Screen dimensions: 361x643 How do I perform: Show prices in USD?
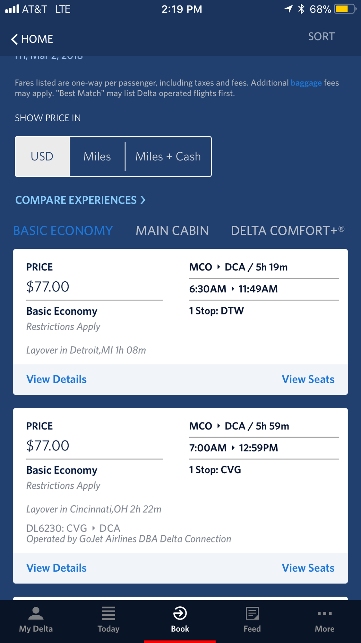42,157
